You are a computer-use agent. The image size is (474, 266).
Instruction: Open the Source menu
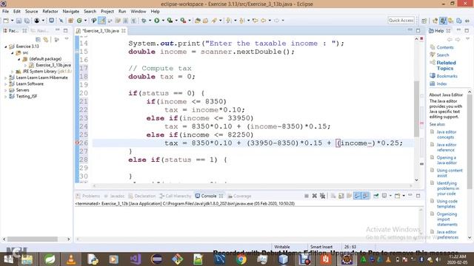[31, 12]
